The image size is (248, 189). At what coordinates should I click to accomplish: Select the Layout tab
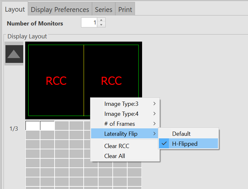(x=15, y=9)
